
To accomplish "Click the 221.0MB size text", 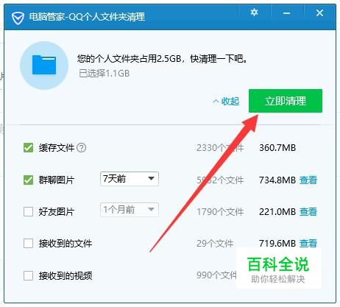I will point(277,212).
